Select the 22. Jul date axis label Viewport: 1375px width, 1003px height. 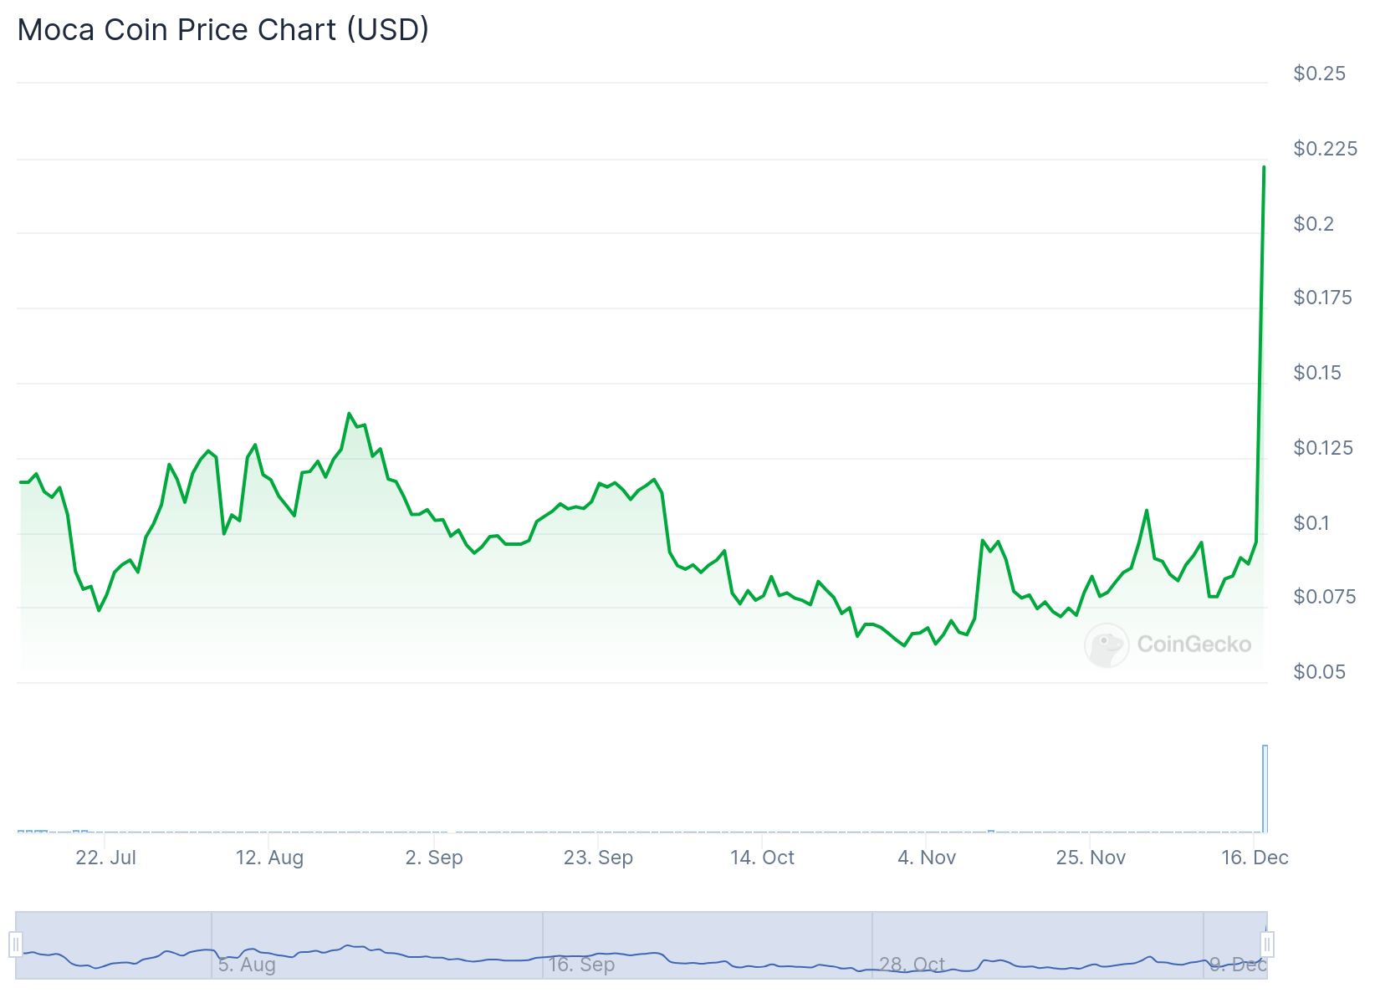[105, 858]
